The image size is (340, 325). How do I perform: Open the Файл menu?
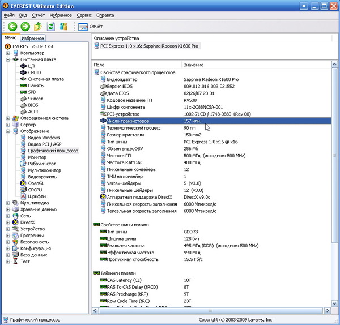9,15
